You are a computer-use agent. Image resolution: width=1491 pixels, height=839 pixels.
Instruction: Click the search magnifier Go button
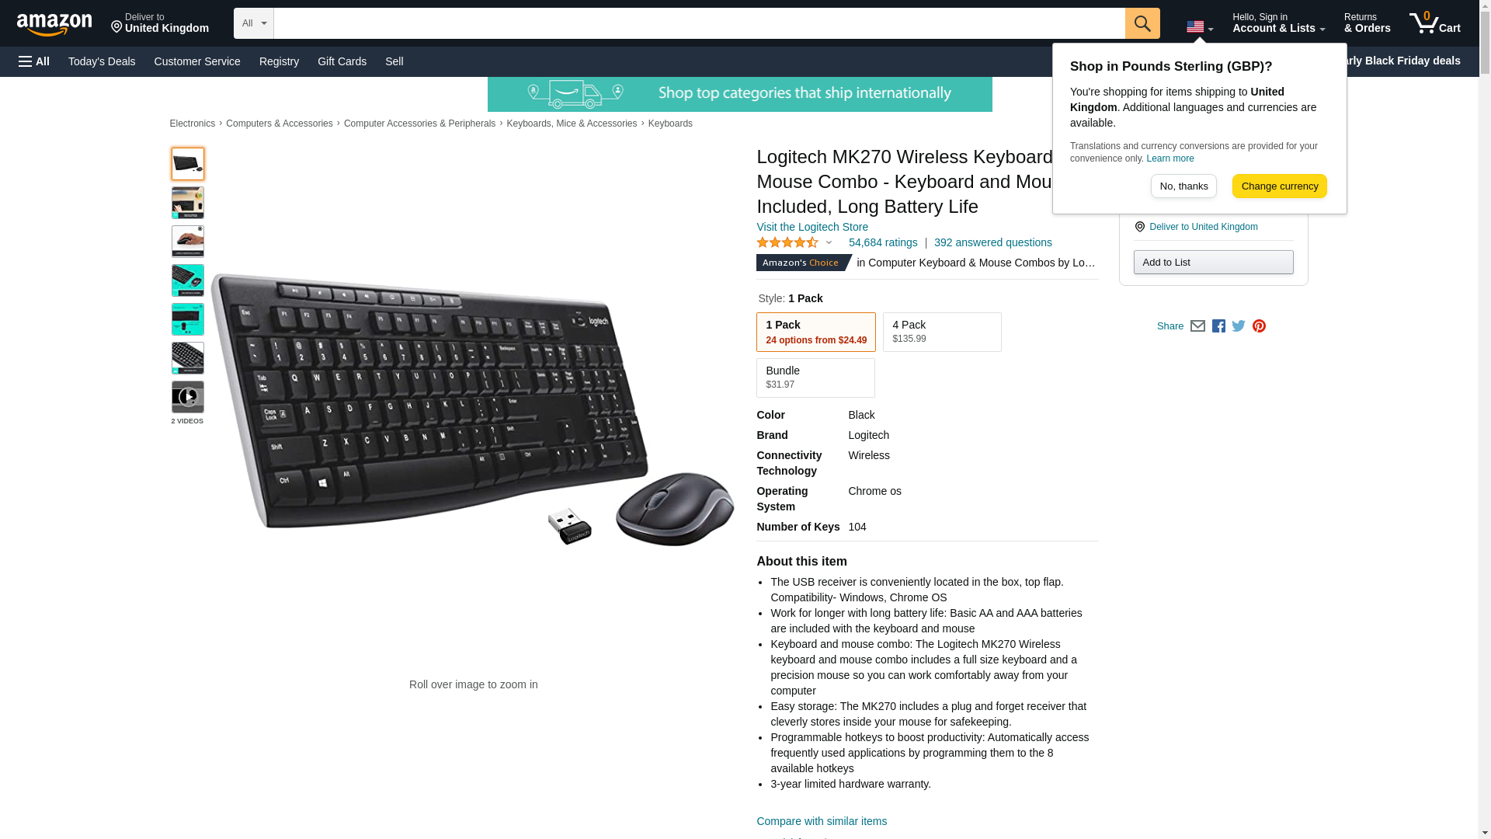[1142, 23]
